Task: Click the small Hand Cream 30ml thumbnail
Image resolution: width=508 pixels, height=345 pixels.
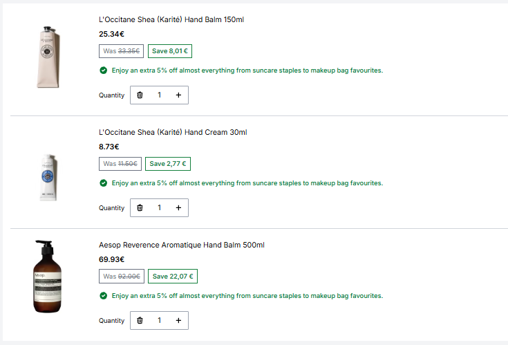Action: (x=48, y=178)
